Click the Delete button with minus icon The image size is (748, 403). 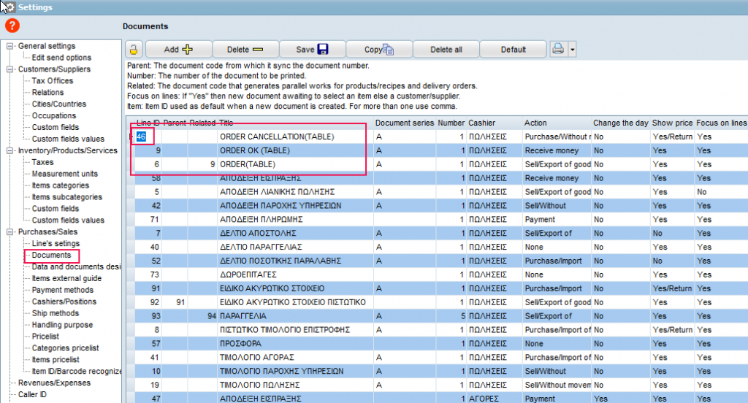point(245,50)
